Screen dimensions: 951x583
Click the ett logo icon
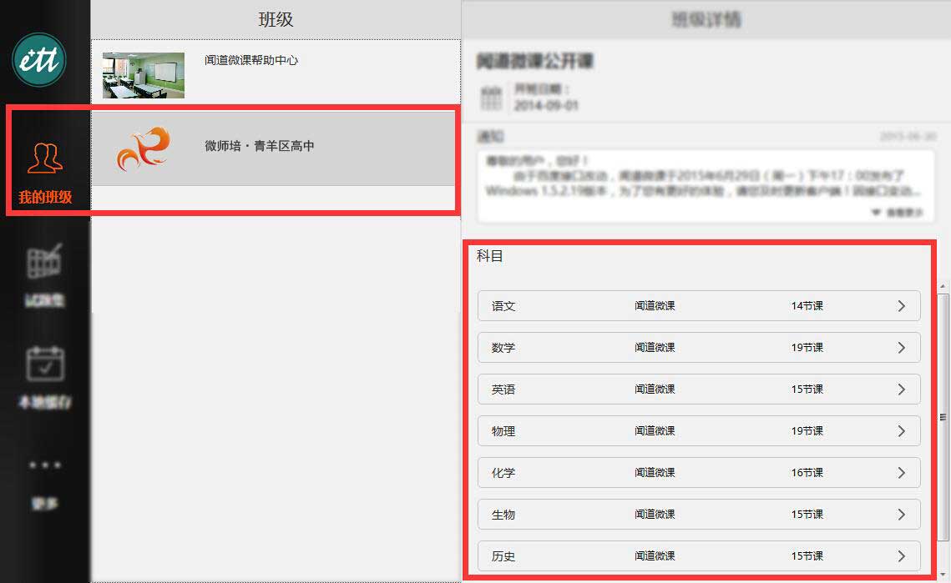pos(39,60)
